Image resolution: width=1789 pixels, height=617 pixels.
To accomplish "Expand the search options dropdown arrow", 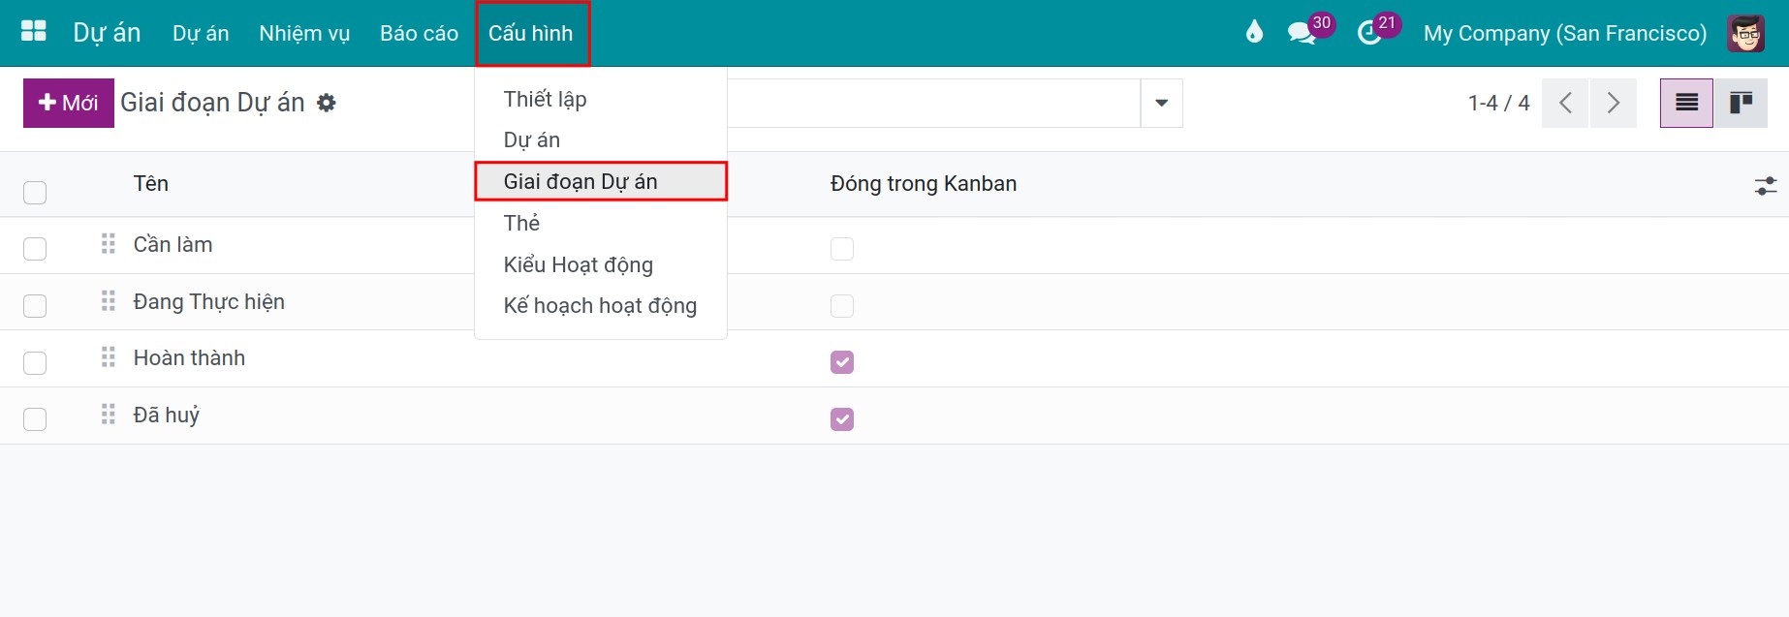I will (1161, 103).
